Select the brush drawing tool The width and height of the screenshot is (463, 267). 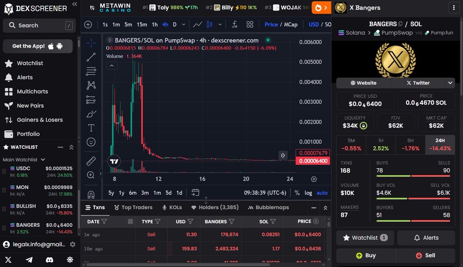(91, 114)
